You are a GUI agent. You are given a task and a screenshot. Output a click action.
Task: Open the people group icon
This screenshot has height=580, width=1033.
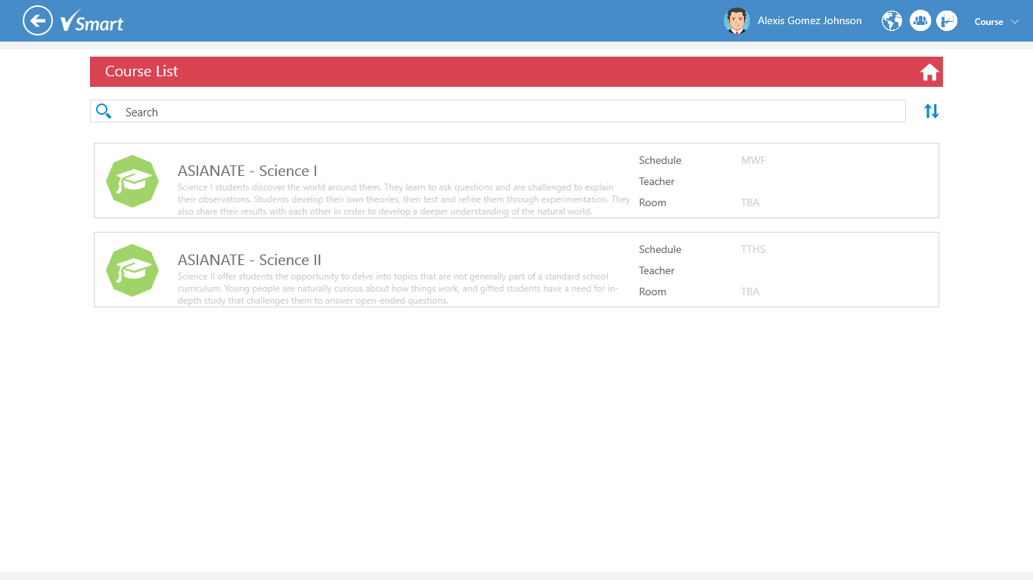(920, 21)
